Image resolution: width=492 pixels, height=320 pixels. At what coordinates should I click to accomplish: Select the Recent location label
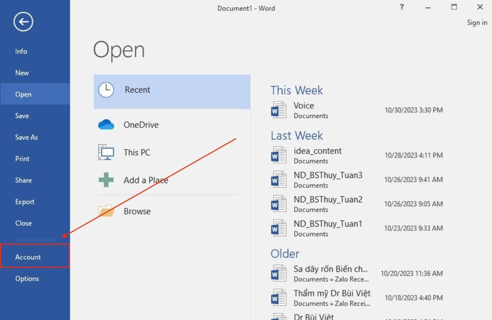[x=137, y=90]
